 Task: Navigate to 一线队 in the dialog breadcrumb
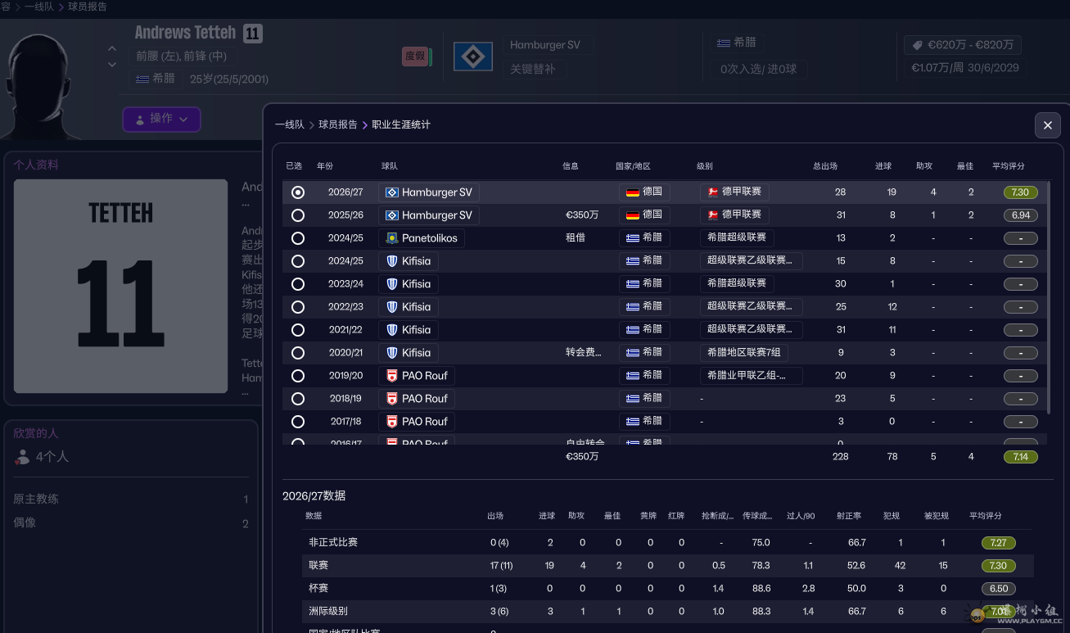point(289,124)
